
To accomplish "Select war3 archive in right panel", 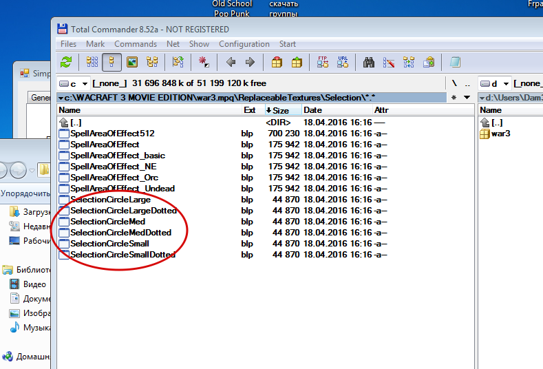I will [496, 134].
